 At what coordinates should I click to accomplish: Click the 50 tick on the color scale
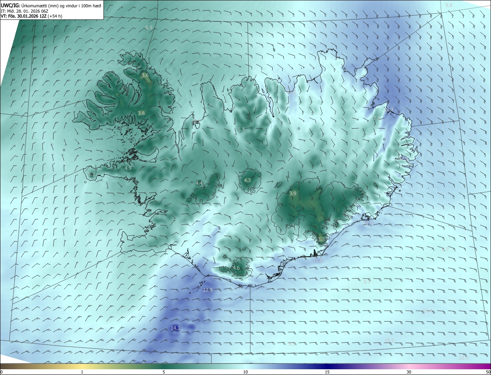pyautogui.click(x=488, y=372)
